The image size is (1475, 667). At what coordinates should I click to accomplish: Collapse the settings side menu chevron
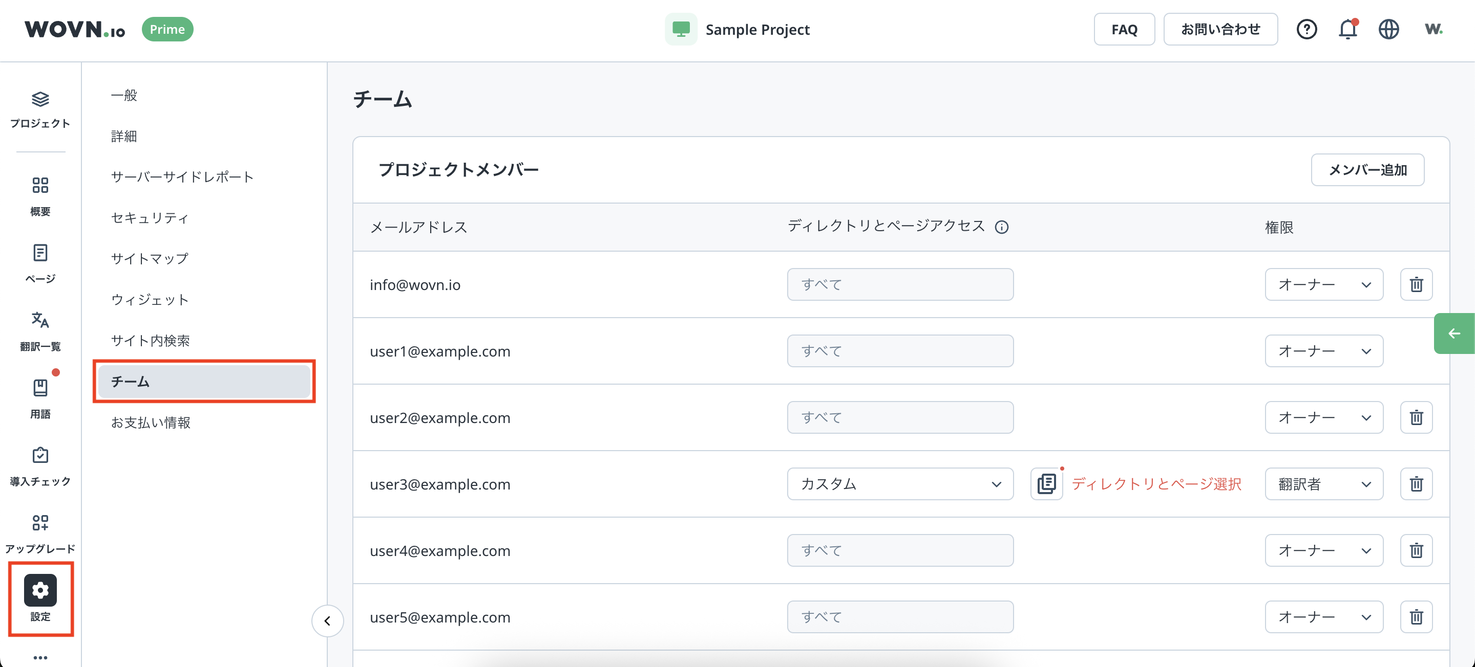pyautogui.click(x=328, y=620)
